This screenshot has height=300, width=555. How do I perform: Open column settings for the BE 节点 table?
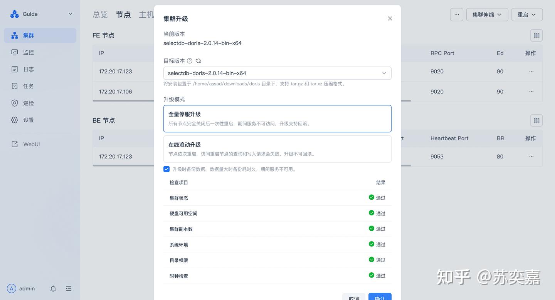[536, 120]
